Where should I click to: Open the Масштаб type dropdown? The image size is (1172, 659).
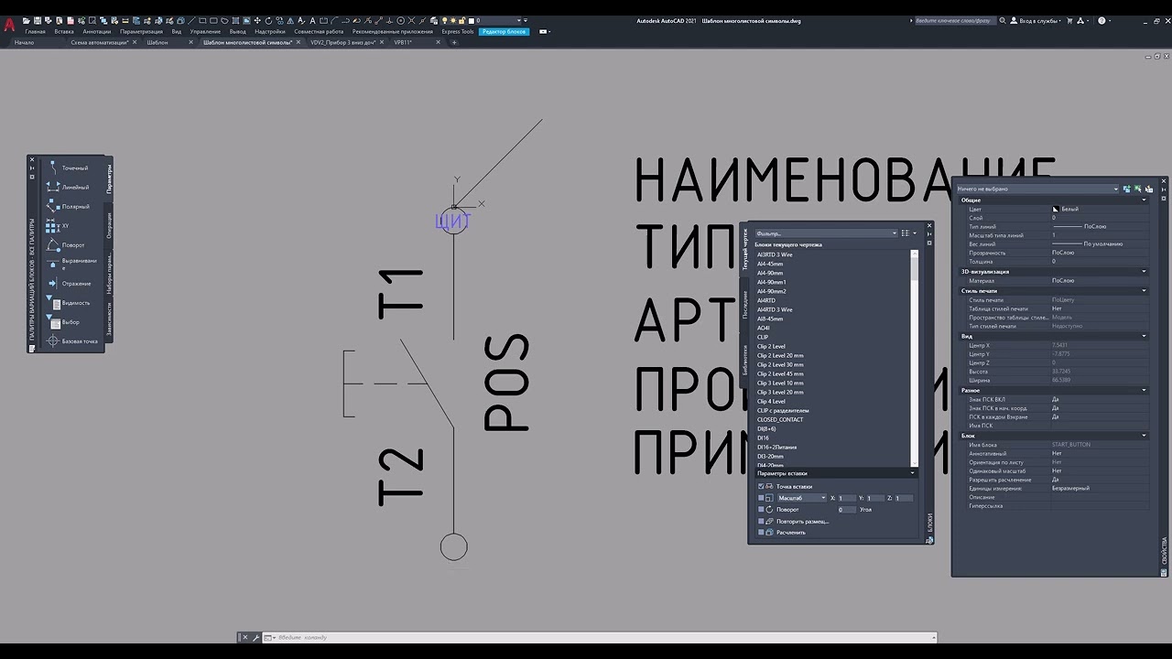click(x=801, y=498)
